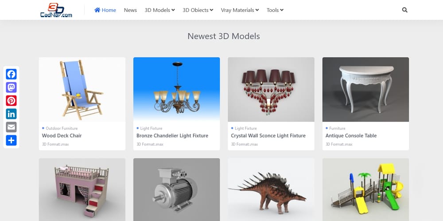
Task: Click the Crystal Wall Sconce thumbnail
Action: (271, 89)
